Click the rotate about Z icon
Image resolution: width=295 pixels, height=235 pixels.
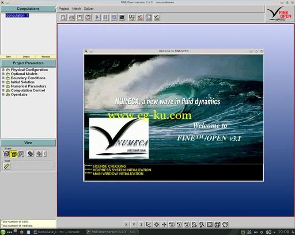(x=187, y=225)
